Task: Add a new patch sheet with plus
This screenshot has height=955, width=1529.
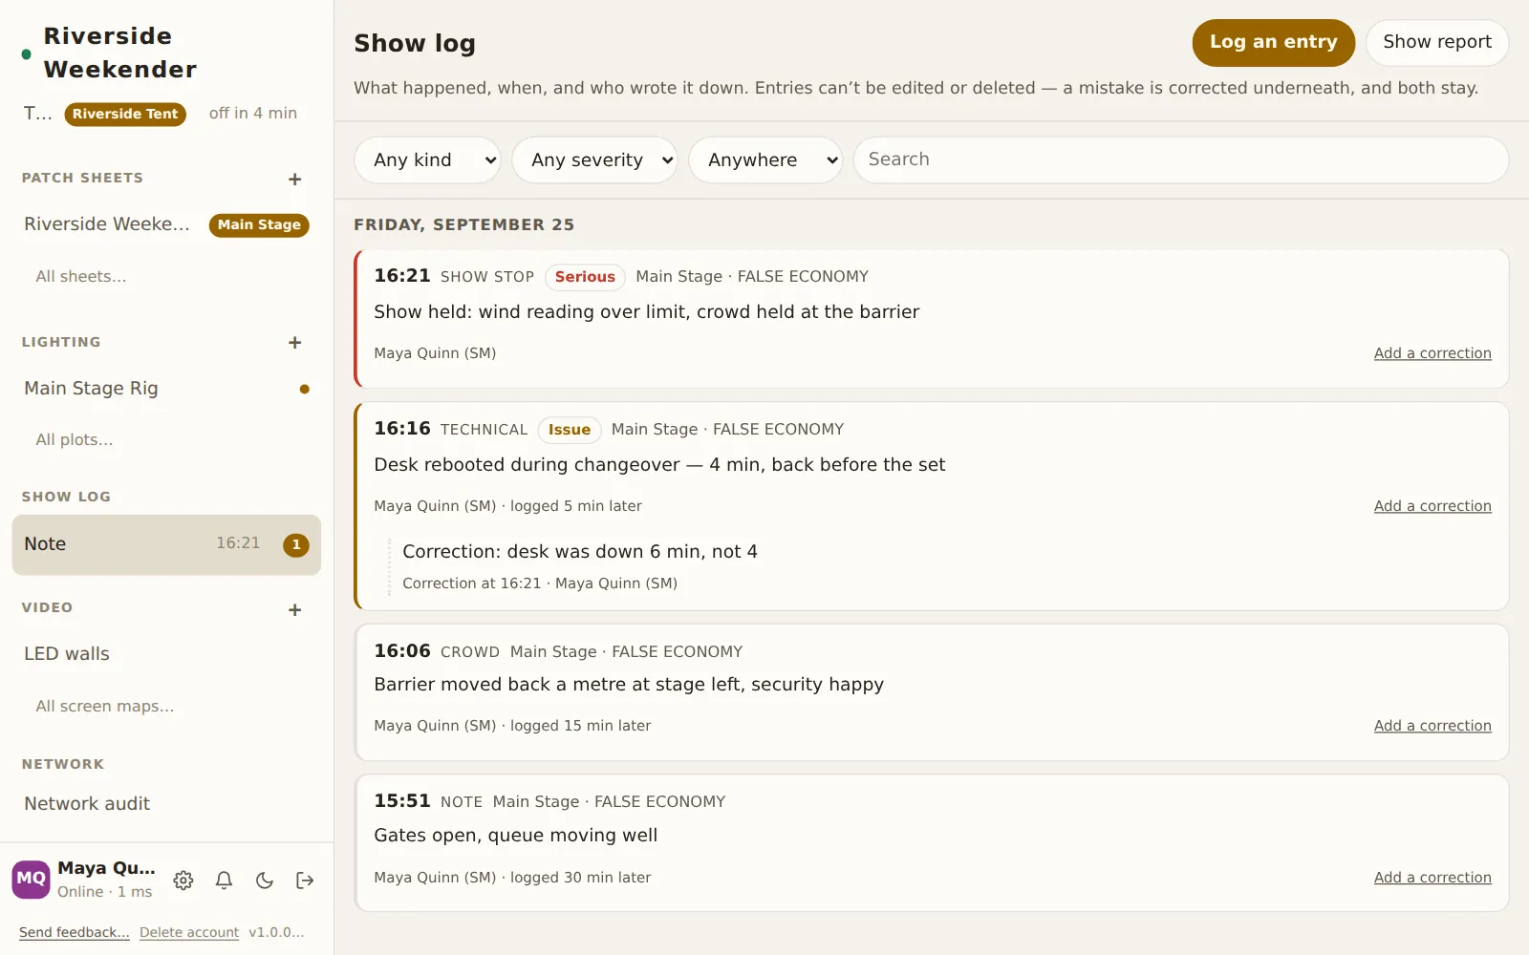Action: coord(295,180)
